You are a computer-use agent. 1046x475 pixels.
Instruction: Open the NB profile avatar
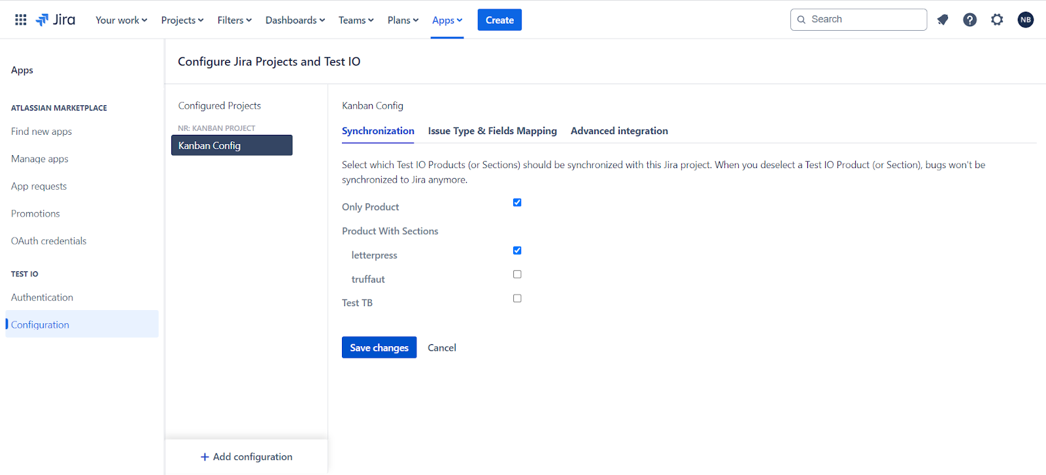click(1026, 20)
